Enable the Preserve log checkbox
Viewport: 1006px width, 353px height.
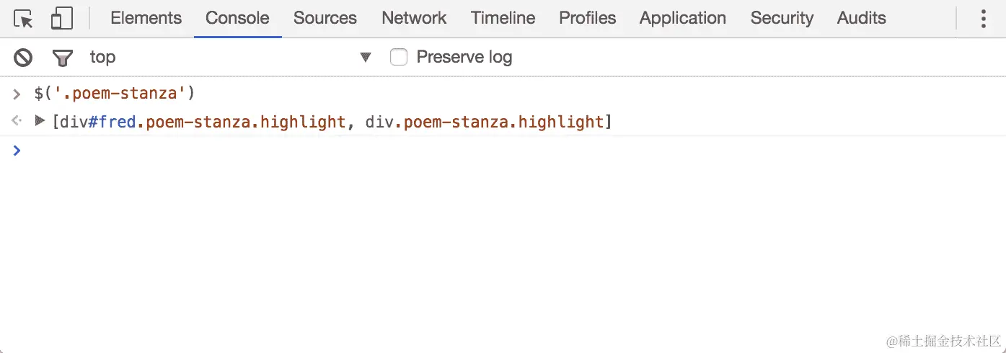[x=399, y=57]
